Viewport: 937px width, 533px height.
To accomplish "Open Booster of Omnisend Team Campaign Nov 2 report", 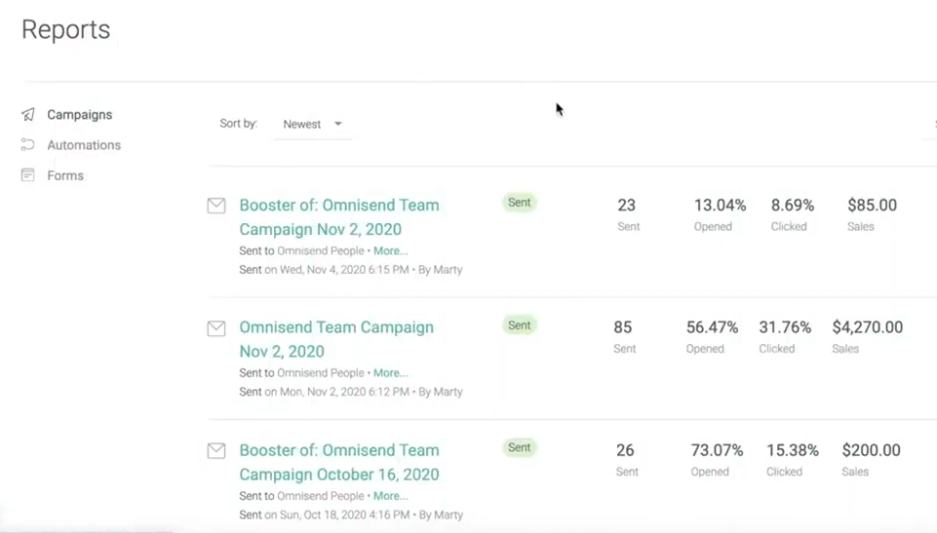I will (x=339, y=217).
